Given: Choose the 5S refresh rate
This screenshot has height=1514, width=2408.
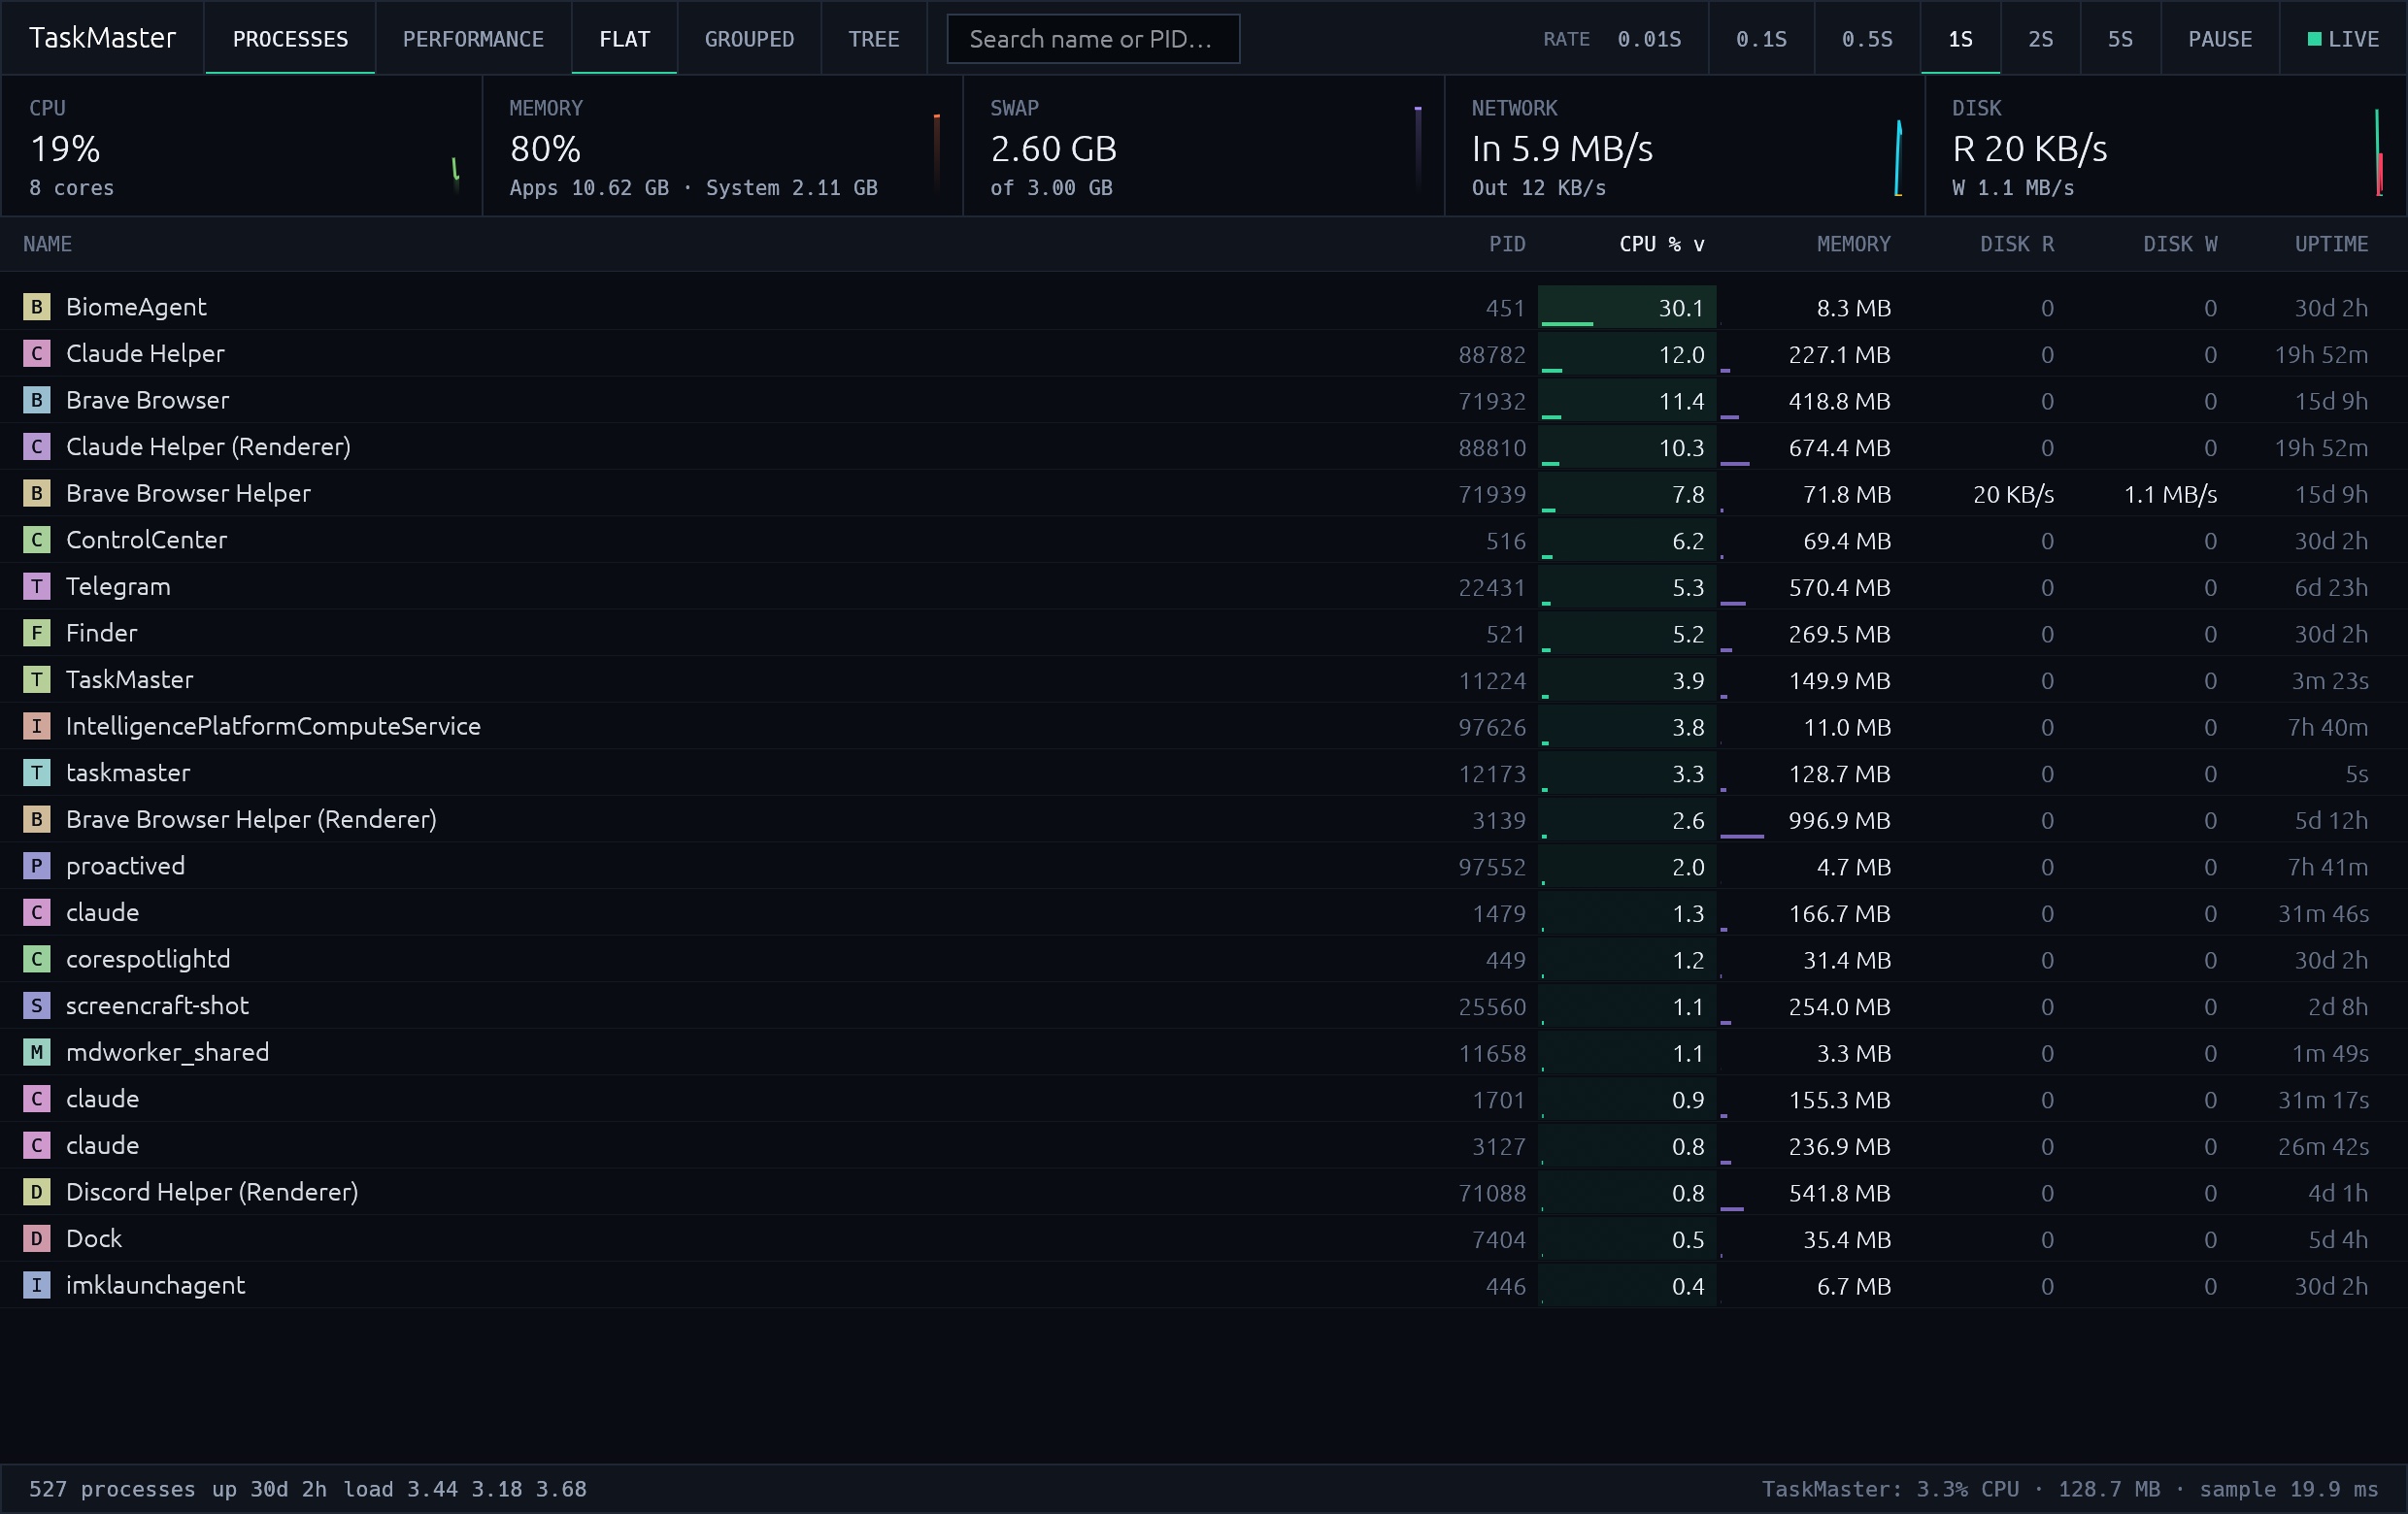Looking at the screenshot, I should click(x=2120, y=39).
